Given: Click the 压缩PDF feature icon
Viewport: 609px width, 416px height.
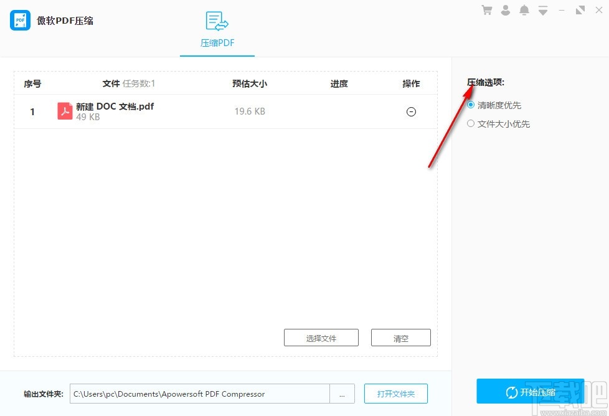Looking at the screenshot, I should [217, 21].
